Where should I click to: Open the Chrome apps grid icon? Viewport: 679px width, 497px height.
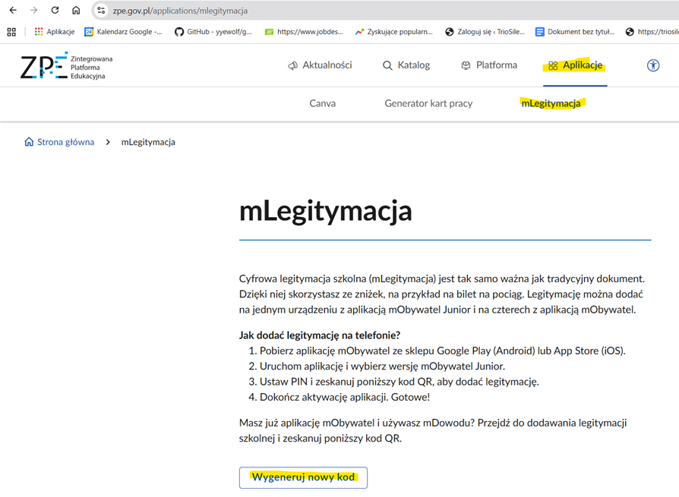(x=11, y=32)
